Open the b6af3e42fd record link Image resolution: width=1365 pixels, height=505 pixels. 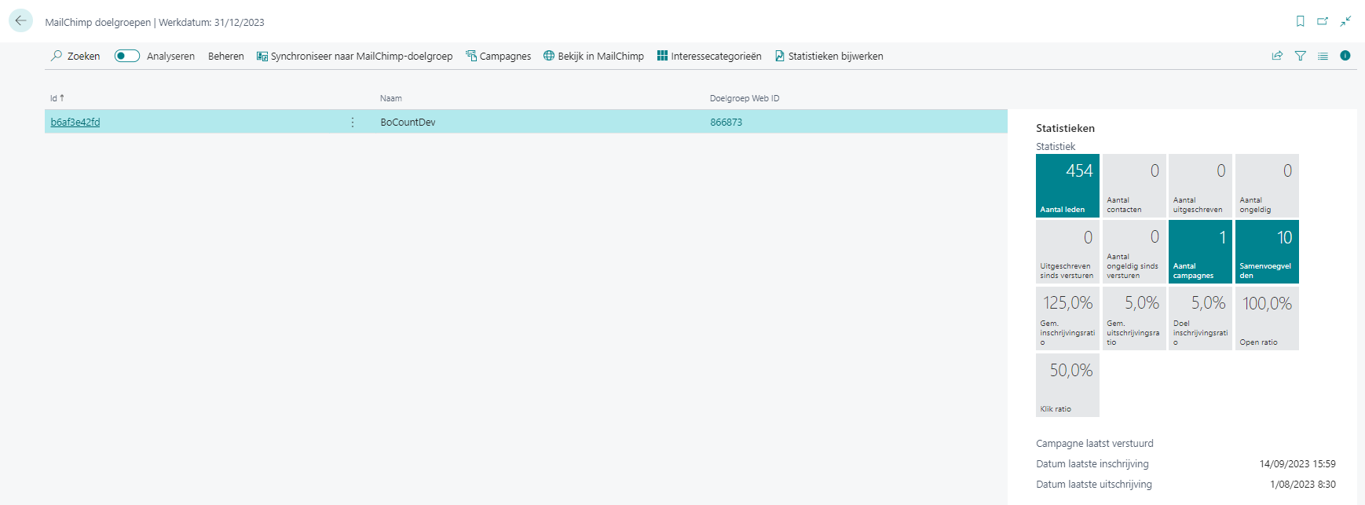75,122
